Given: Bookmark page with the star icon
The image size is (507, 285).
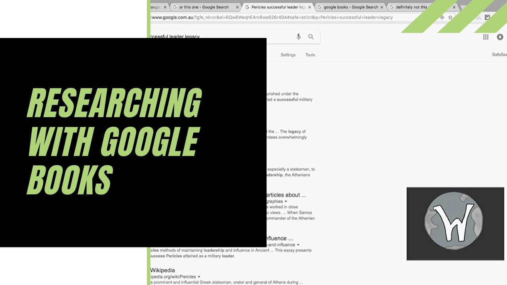Looking at the screenshot, I should [x=450, y=17].
